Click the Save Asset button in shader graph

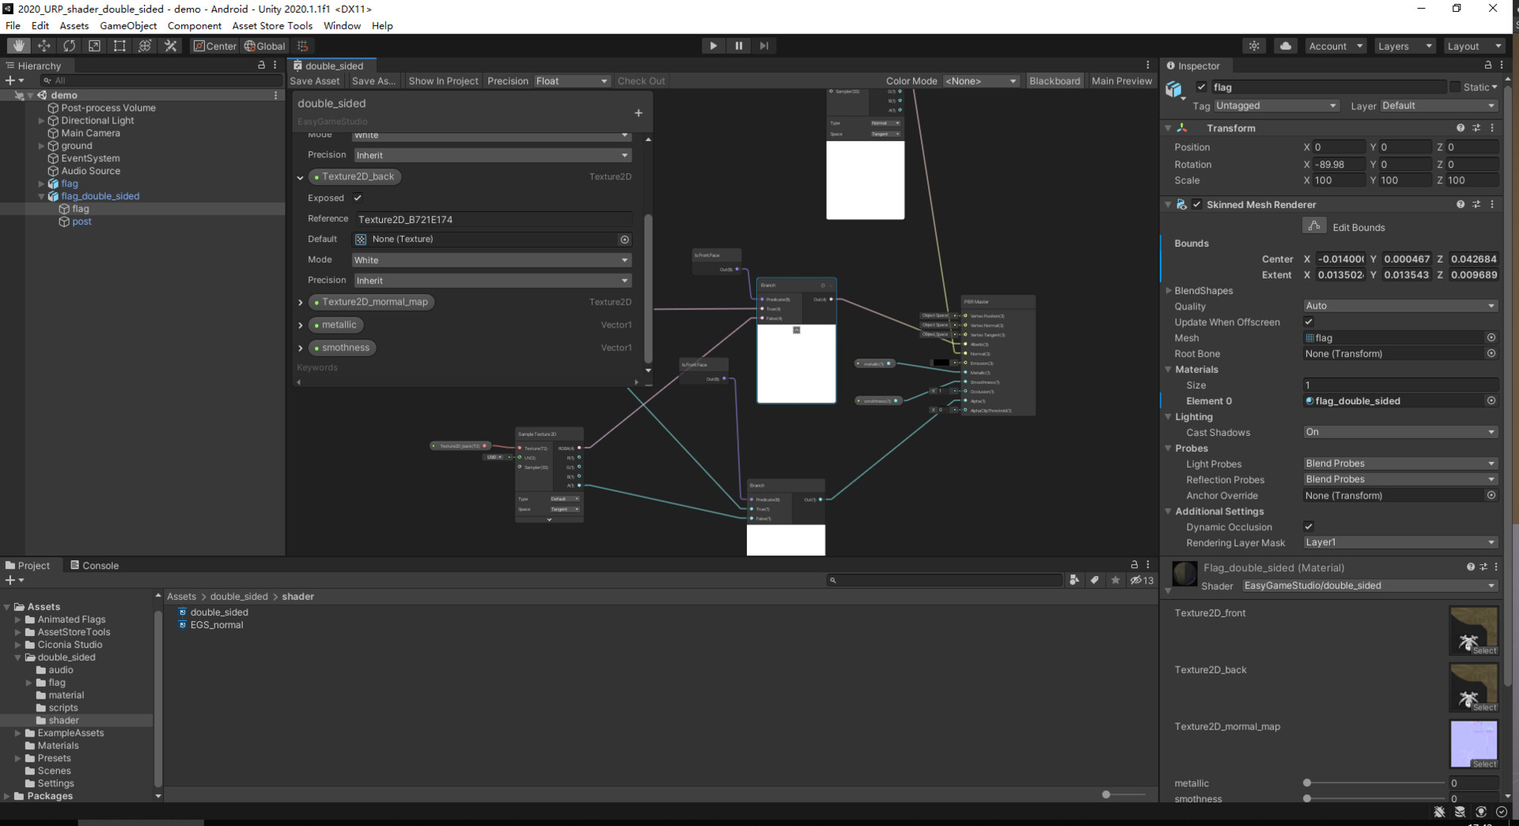point(314,81)
